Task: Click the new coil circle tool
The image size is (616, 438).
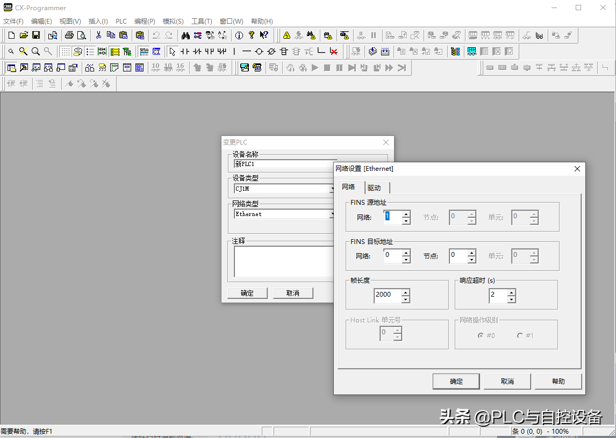Action: coord(259,52)
